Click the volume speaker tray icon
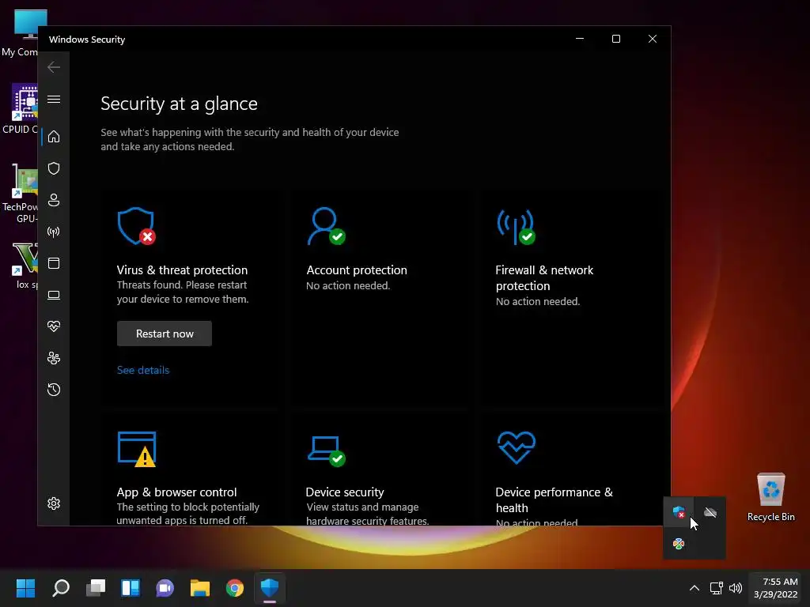810x607 pixels. (736, 588)
